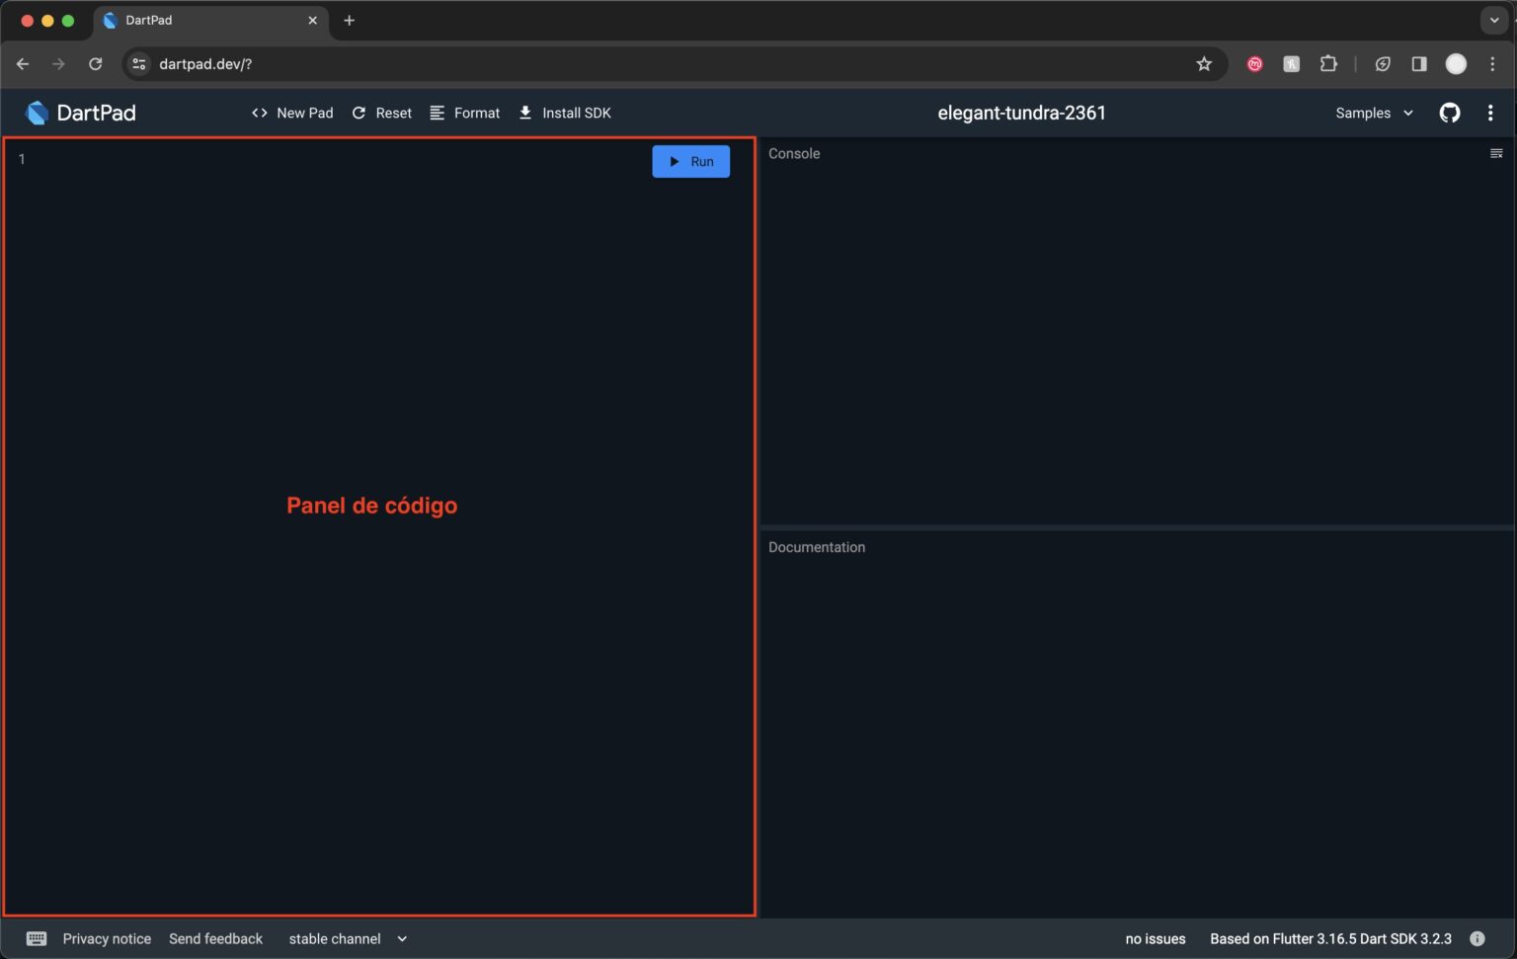Create a New Pad

click(292, 113)
